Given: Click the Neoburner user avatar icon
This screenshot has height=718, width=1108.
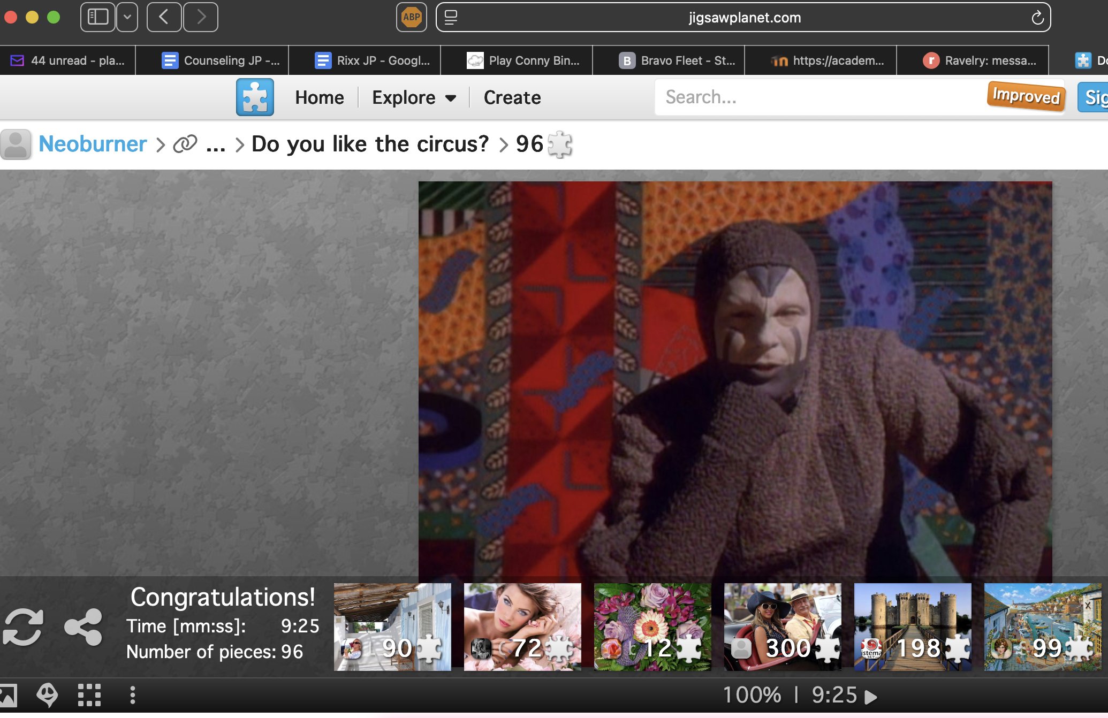Looking at the screenshot, I should point(16,144).
